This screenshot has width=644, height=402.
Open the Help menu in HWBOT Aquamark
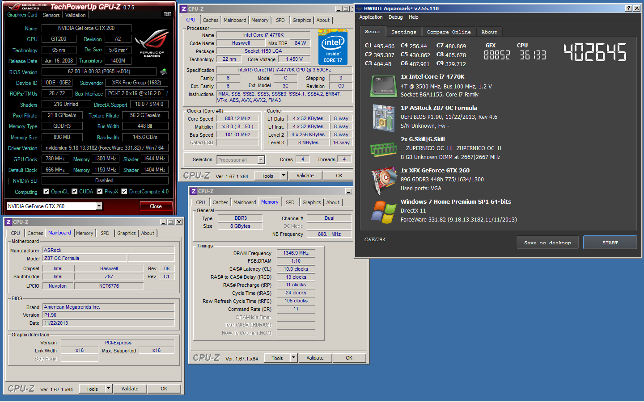click(414, 17)
